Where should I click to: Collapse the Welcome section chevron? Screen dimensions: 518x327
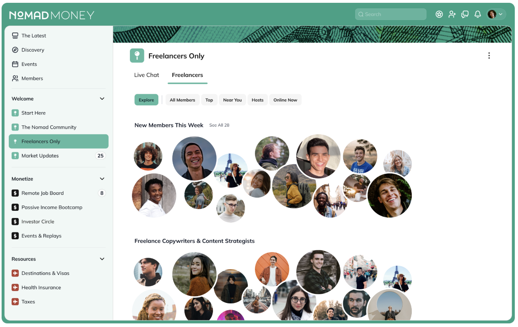102,99
